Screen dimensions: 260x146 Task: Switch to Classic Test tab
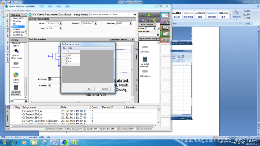8,34
